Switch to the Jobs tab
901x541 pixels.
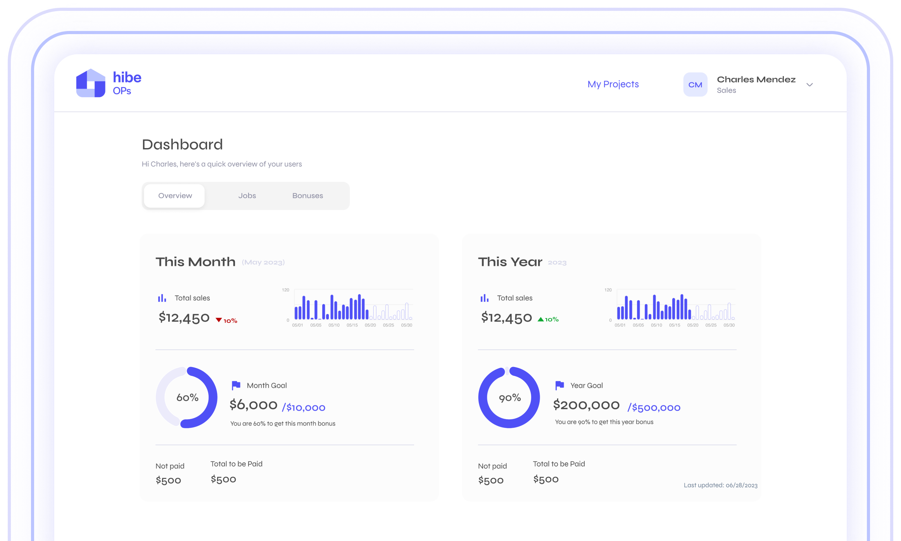click(247, 196)
